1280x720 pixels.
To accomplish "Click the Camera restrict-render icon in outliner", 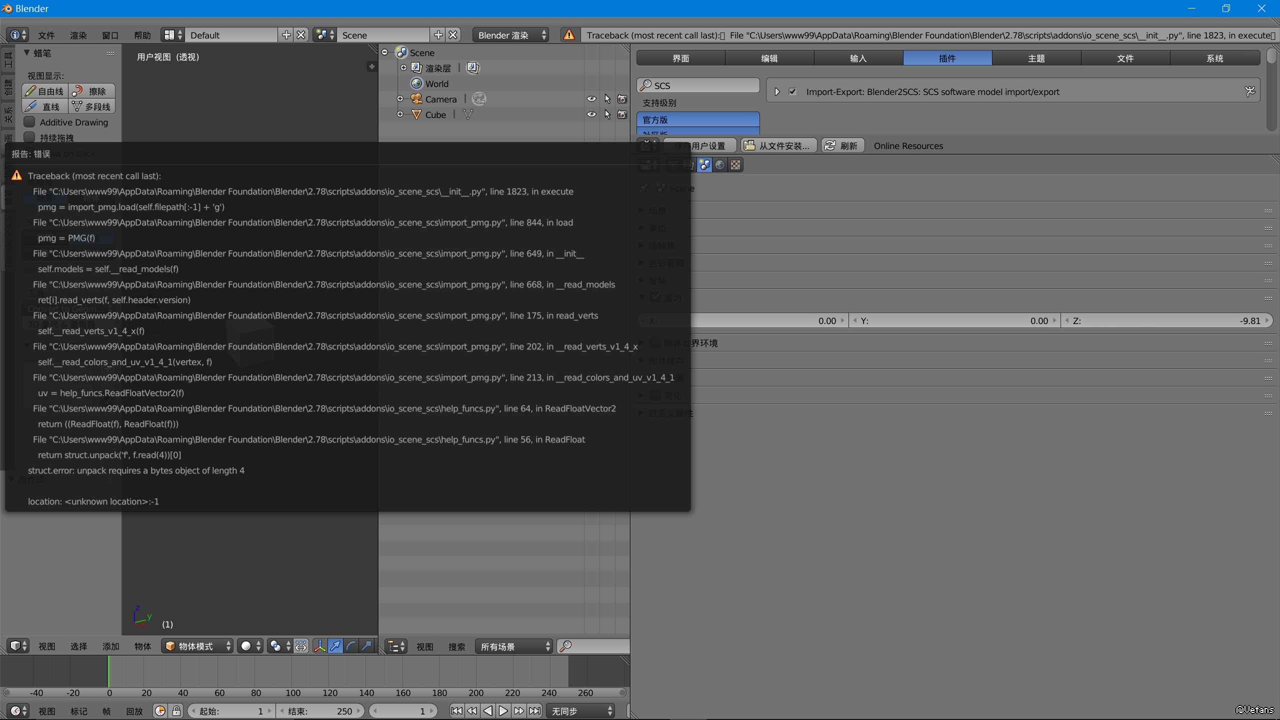I will (622, 99).
